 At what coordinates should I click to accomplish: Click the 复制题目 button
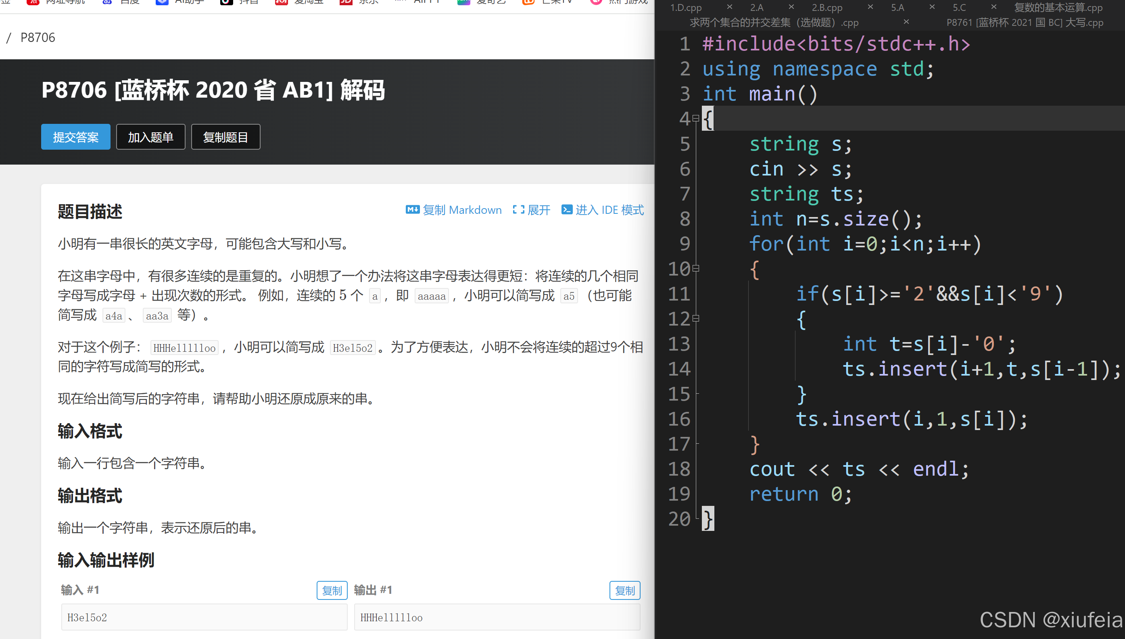pos(225,137)
